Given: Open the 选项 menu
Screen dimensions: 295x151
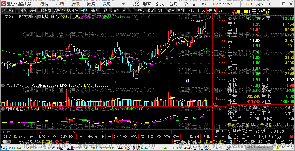Looking at the screenshot, I should 172,4.
